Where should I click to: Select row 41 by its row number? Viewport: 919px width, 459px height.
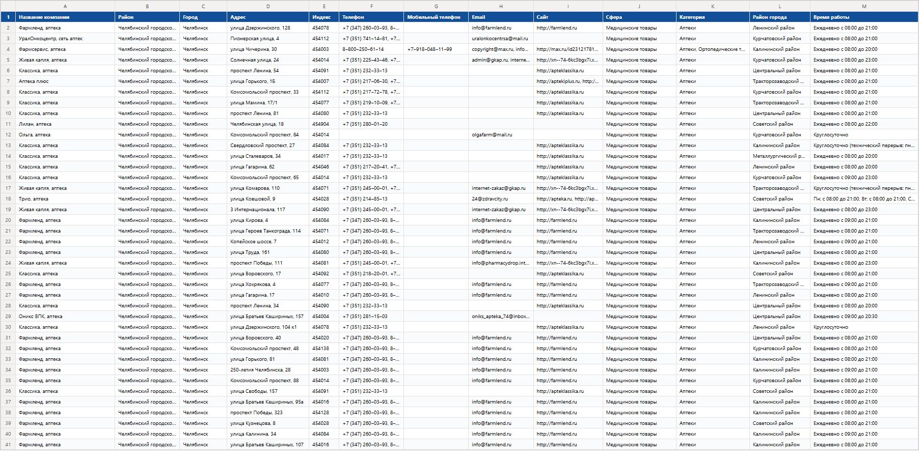8,445
